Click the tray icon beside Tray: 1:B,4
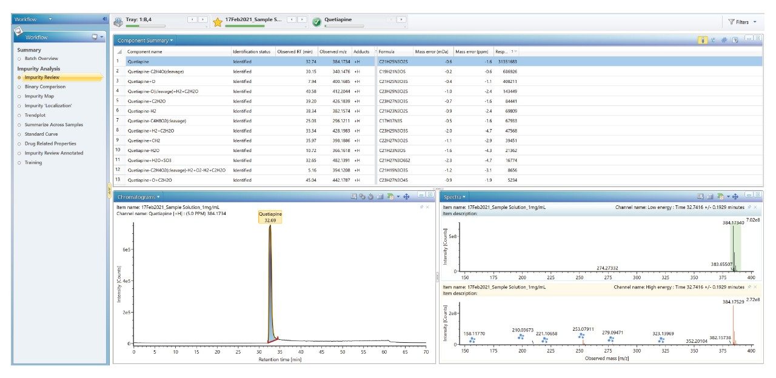This screenshot has height=378, width=776. pos(118,22)
